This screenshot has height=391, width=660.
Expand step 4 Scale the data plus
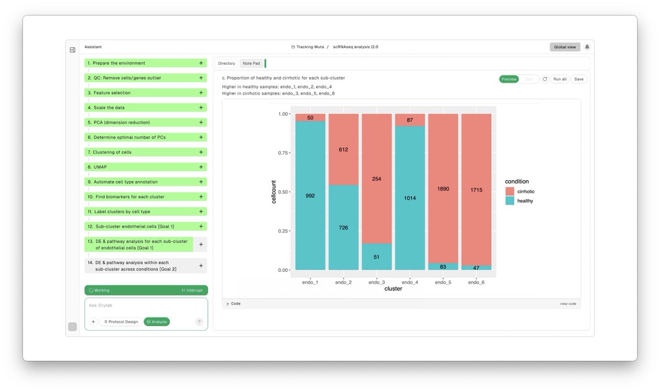click(201, 108)
